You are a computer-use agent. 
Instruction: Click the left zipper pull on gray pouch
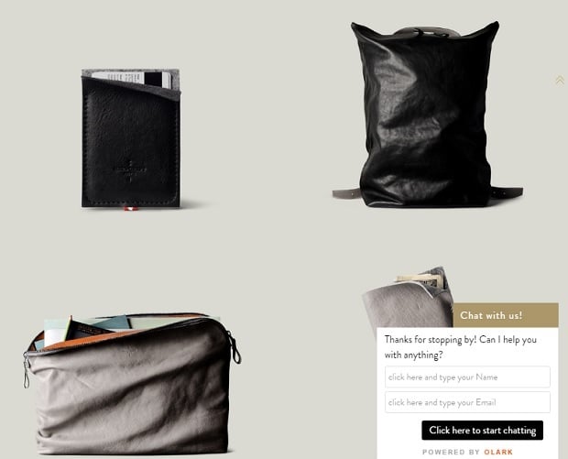coord(27,371)
